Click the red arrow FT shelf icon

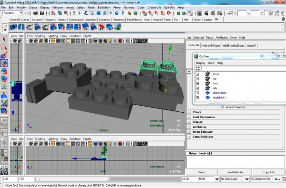click(102, 27)
